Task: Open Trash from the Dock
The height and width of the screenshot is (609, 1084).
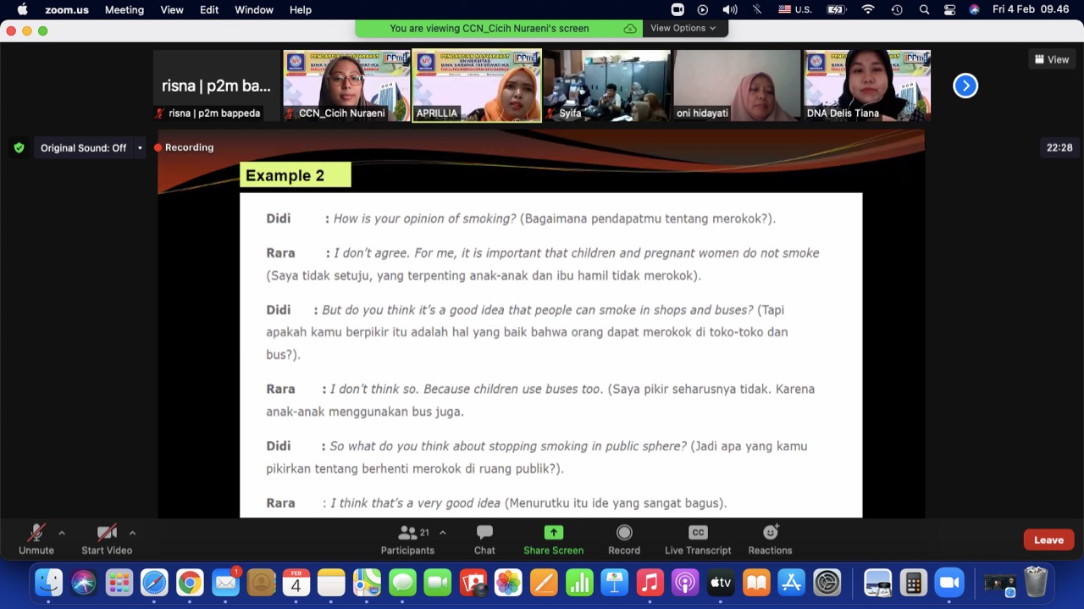Action: click(x=1036, y=582)
